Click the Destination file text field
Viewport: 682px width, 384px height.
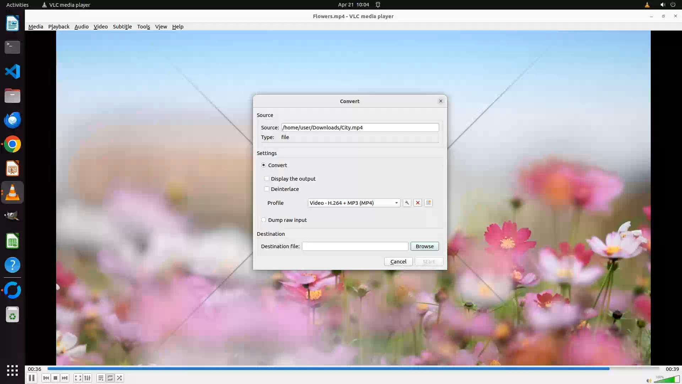(355, 246)
